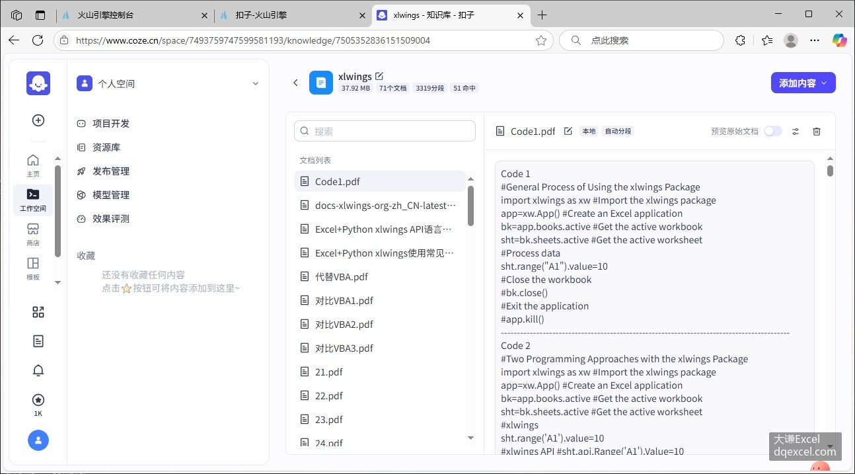Select Excel+Python xlwings使用常见 document
855x474 pixels.
[380, 253]
